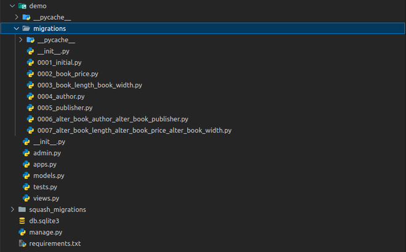Select 0006_alter_book_author_alter_book_publisher.py
This screenshot has width=406, height=252.
tap(113, 119)
